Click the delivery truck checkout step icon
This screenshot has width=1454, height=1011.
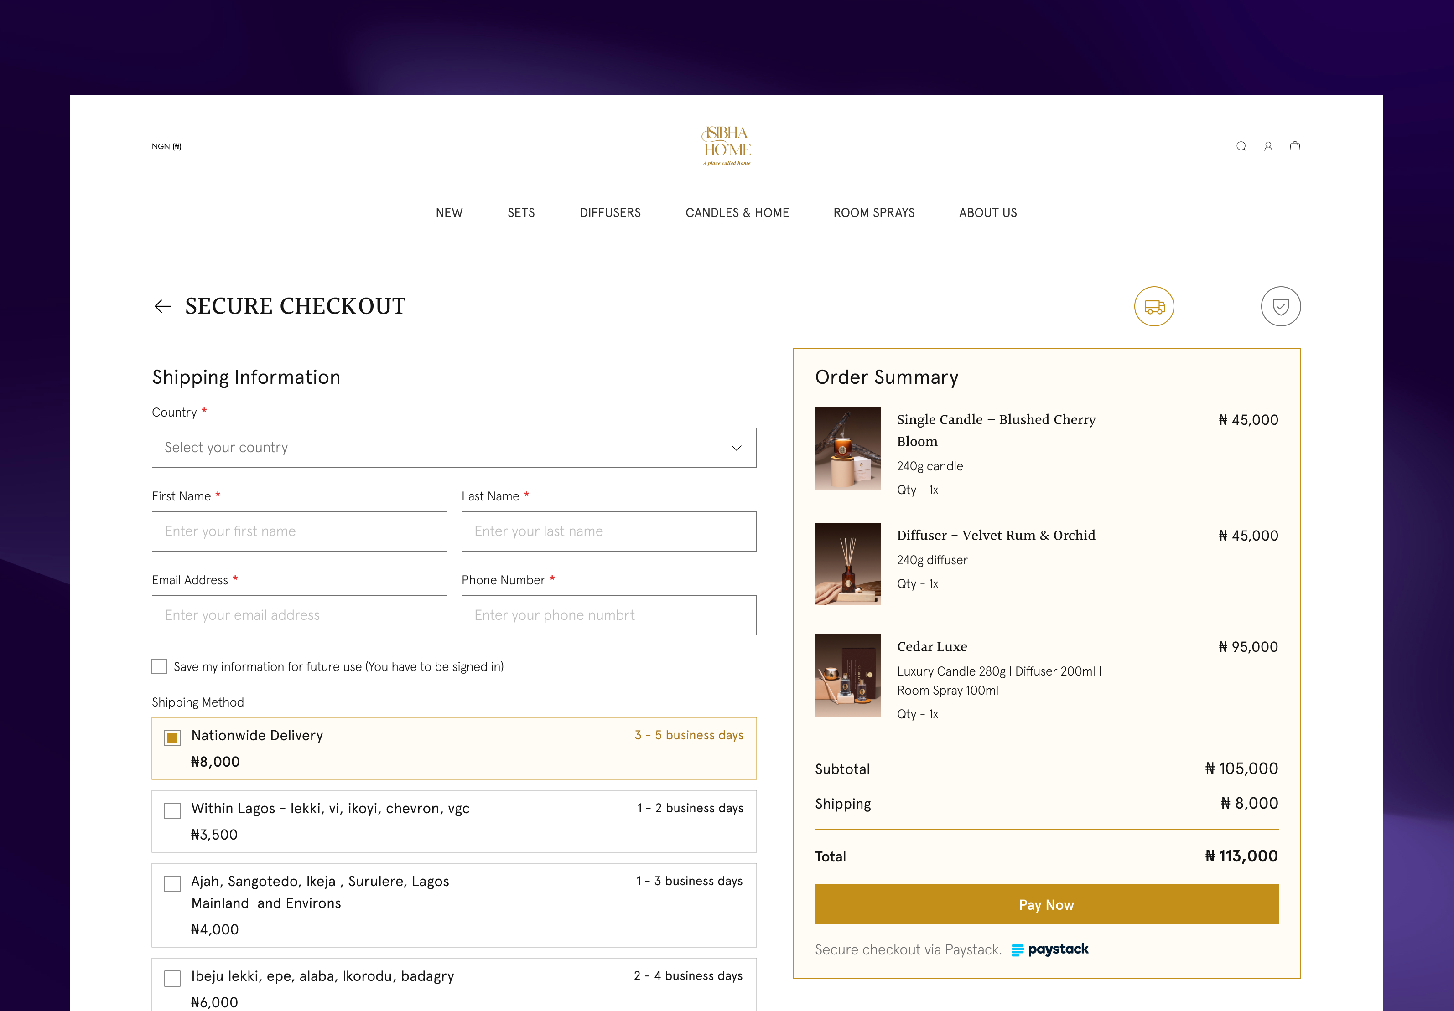(1154, 306)
